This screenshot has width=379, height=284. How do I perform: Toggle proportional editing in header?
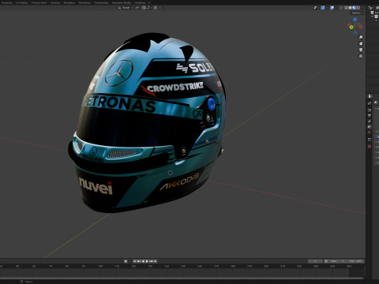click(x=156, y=8)
